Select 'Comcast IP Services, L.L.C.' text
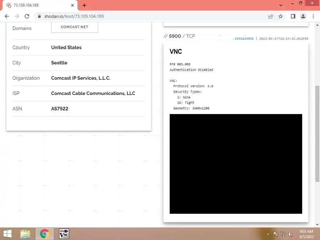 click(81, 78)
